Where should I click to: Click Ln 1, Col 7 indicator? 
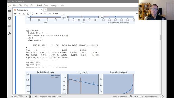(139, 96)
